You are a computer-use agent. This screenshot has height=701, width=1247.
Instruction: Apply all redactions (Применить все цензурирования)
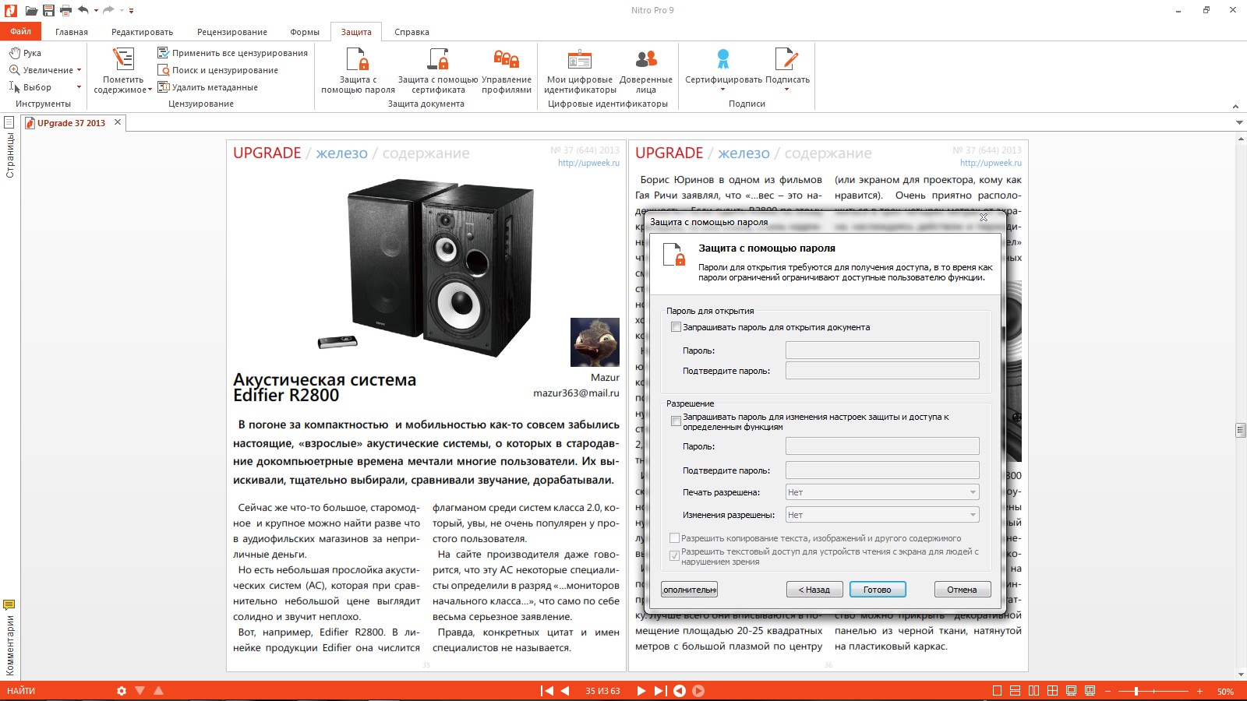pos(232,53)
